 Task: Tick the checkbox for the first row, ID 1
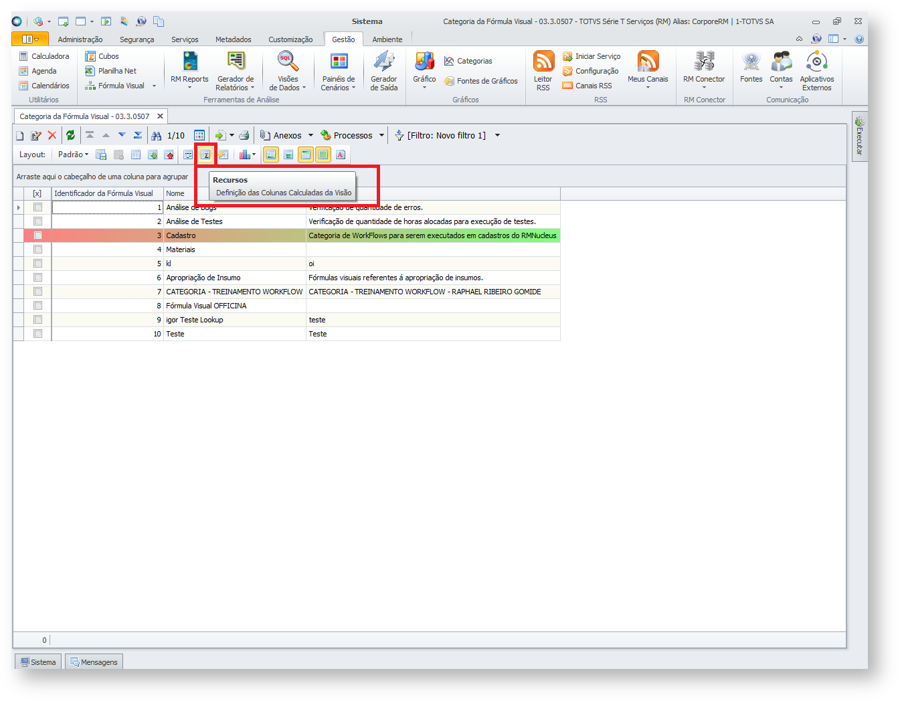click(37, 207)
